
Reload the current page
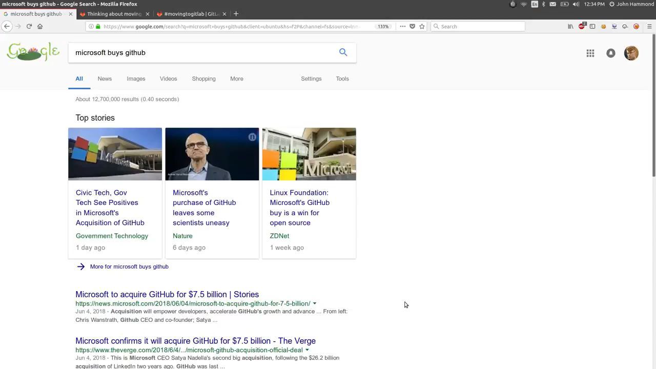click(29, 26)
